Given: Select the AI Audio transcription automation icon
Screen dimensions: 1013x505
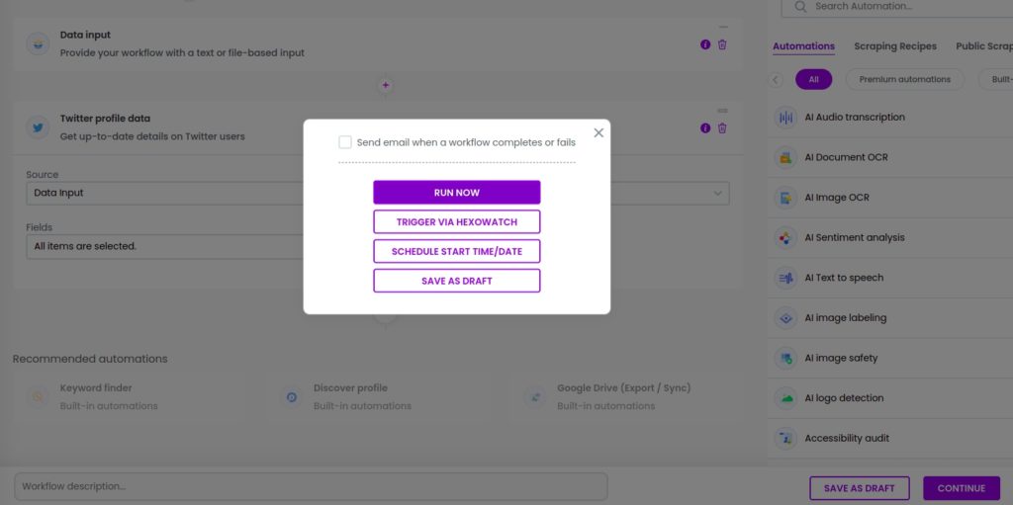Looking at the screenshot, I should tap(785, 118).
